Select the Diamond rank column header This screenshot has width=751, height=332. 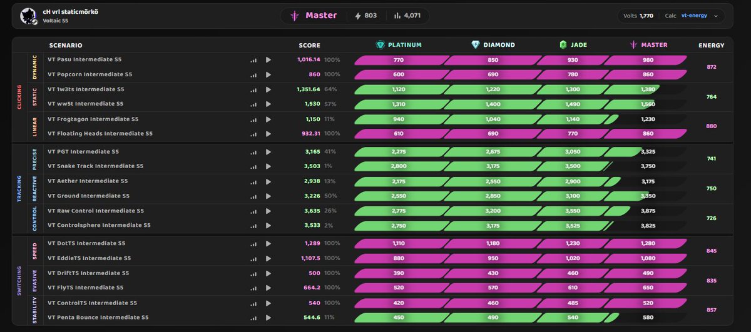point(493,45)
